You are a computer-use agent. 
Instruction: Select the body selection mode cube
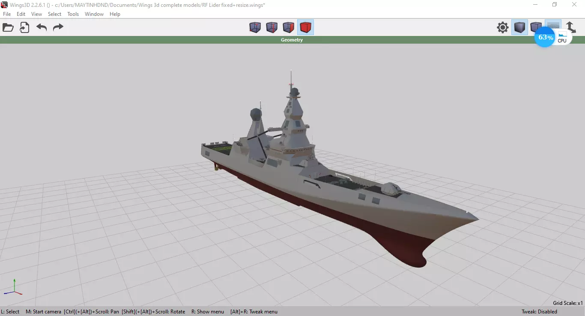[305, 27]
